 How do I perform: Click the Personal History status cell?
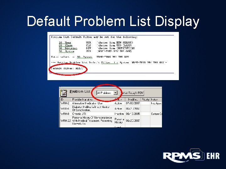coord(119,120)
